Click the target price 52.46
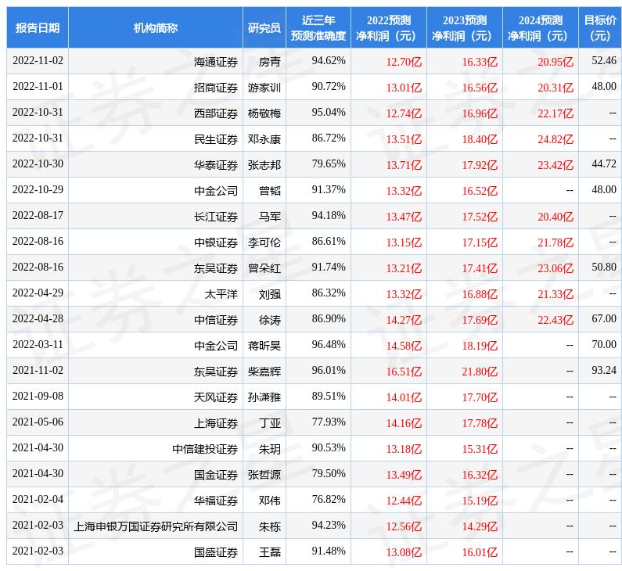The image size is (622, 571). tap(604, 61)
